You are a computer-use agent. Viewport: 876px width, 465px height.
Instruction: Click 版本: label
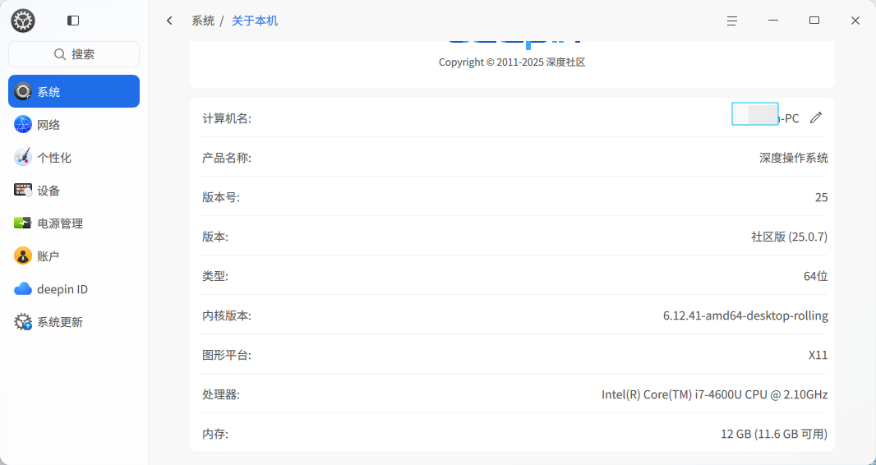tap(215, 237)
